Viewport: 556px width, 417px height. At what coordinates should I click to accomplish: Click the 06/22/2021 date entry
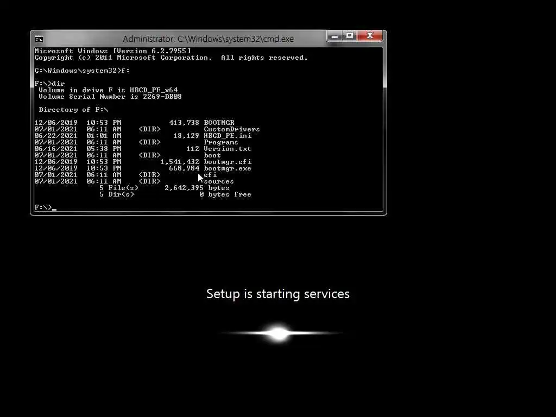[x=56, y=136]
